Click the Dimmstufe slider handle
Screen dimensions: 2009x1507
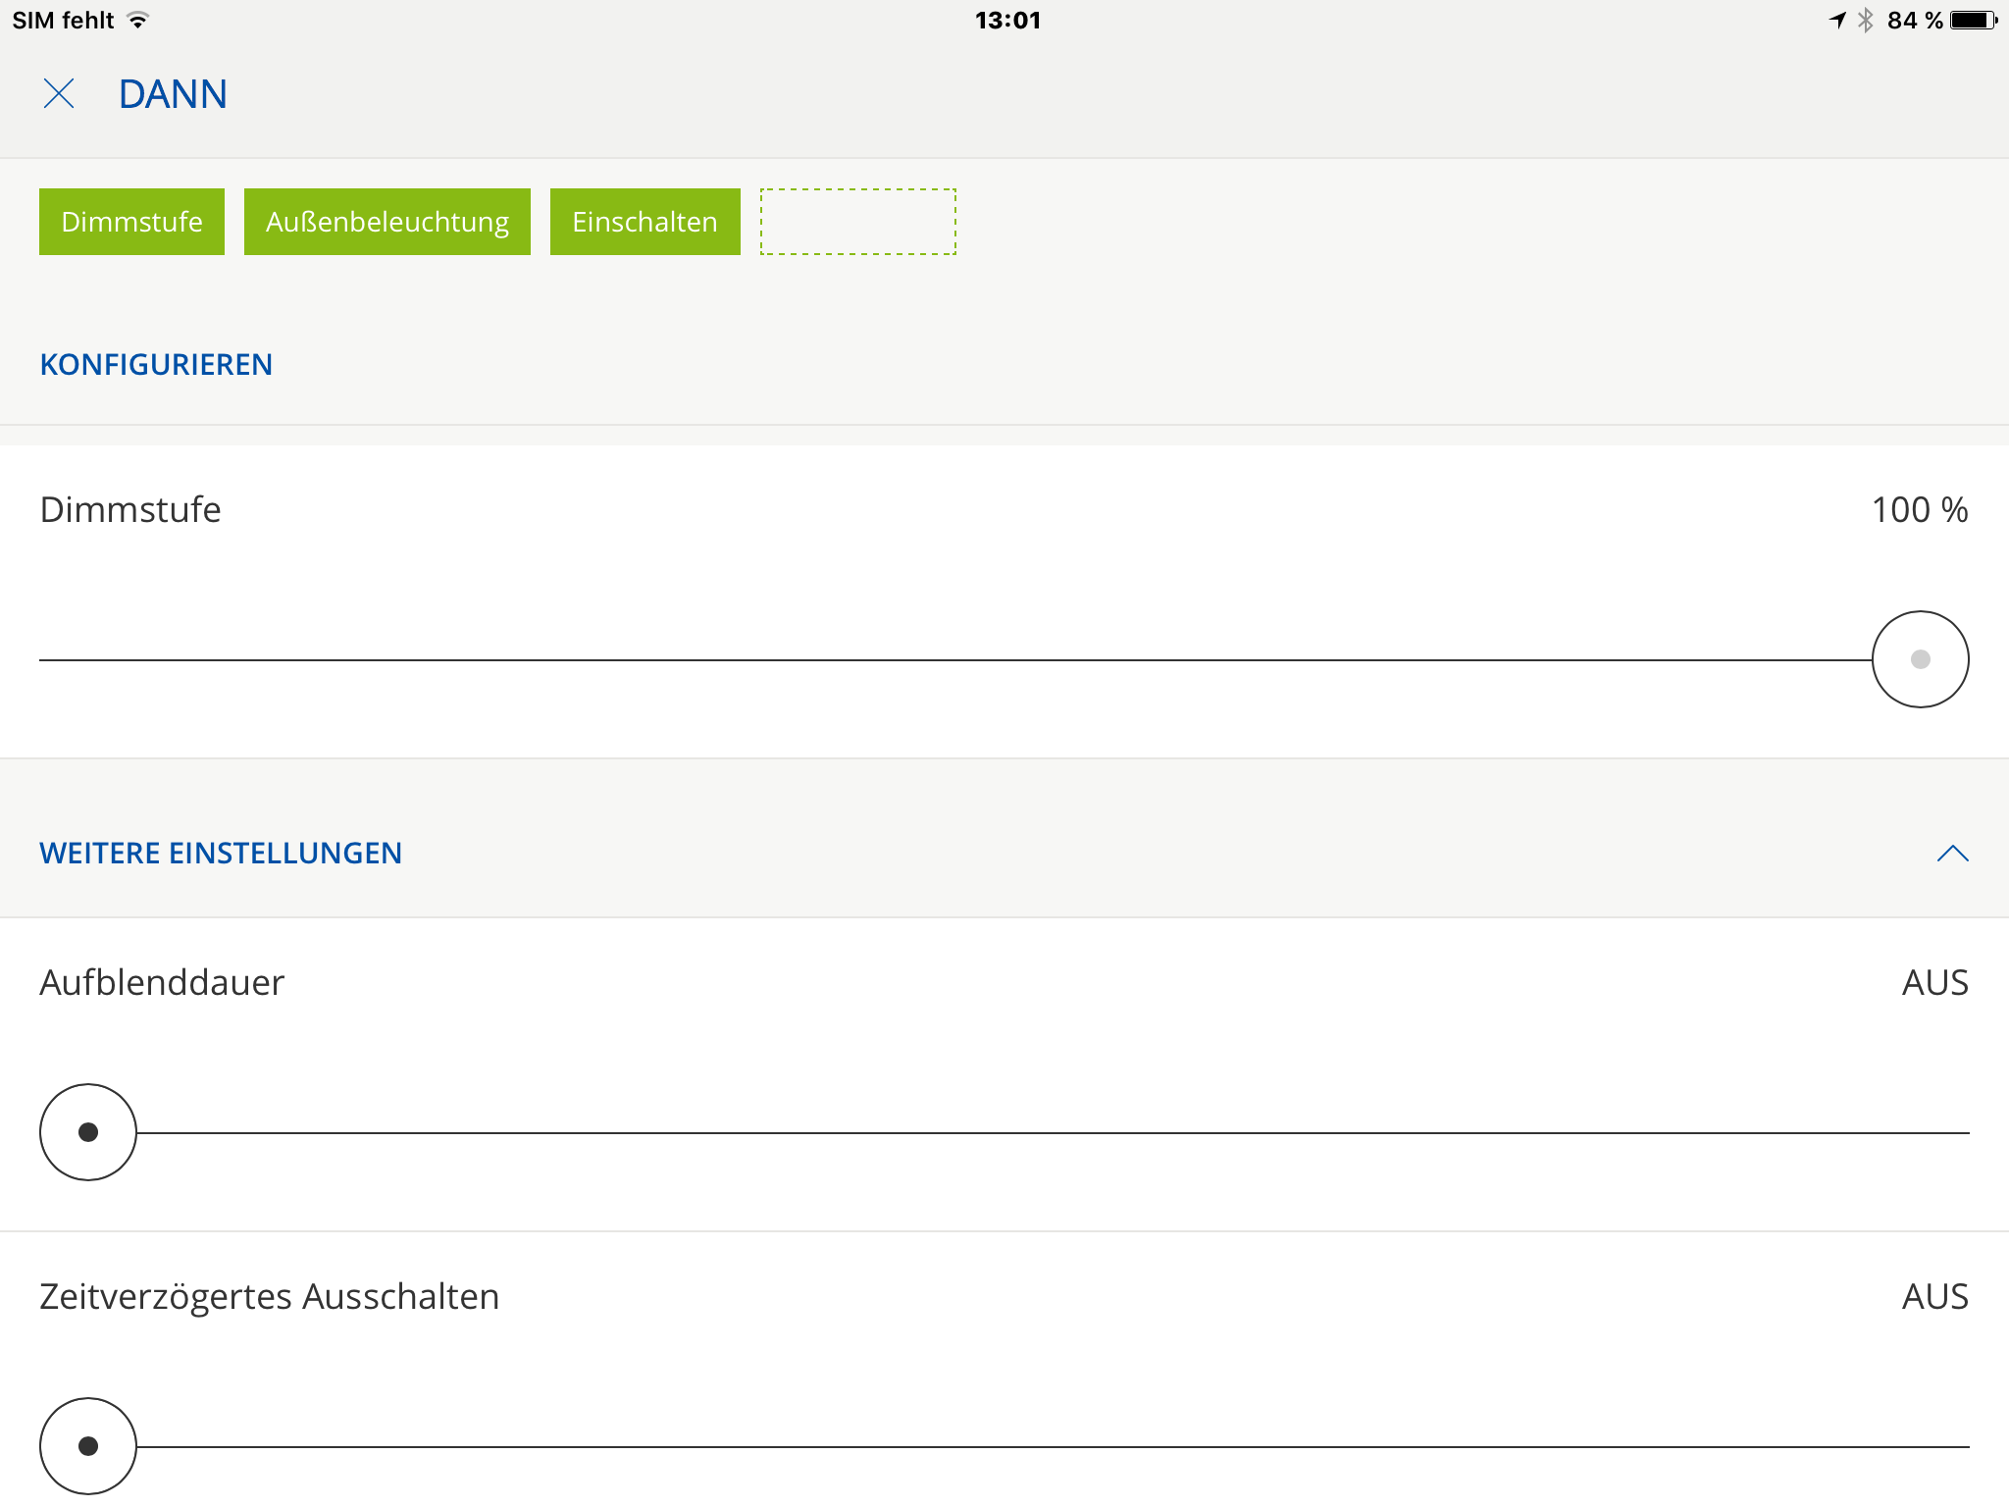click(1920, 659)
